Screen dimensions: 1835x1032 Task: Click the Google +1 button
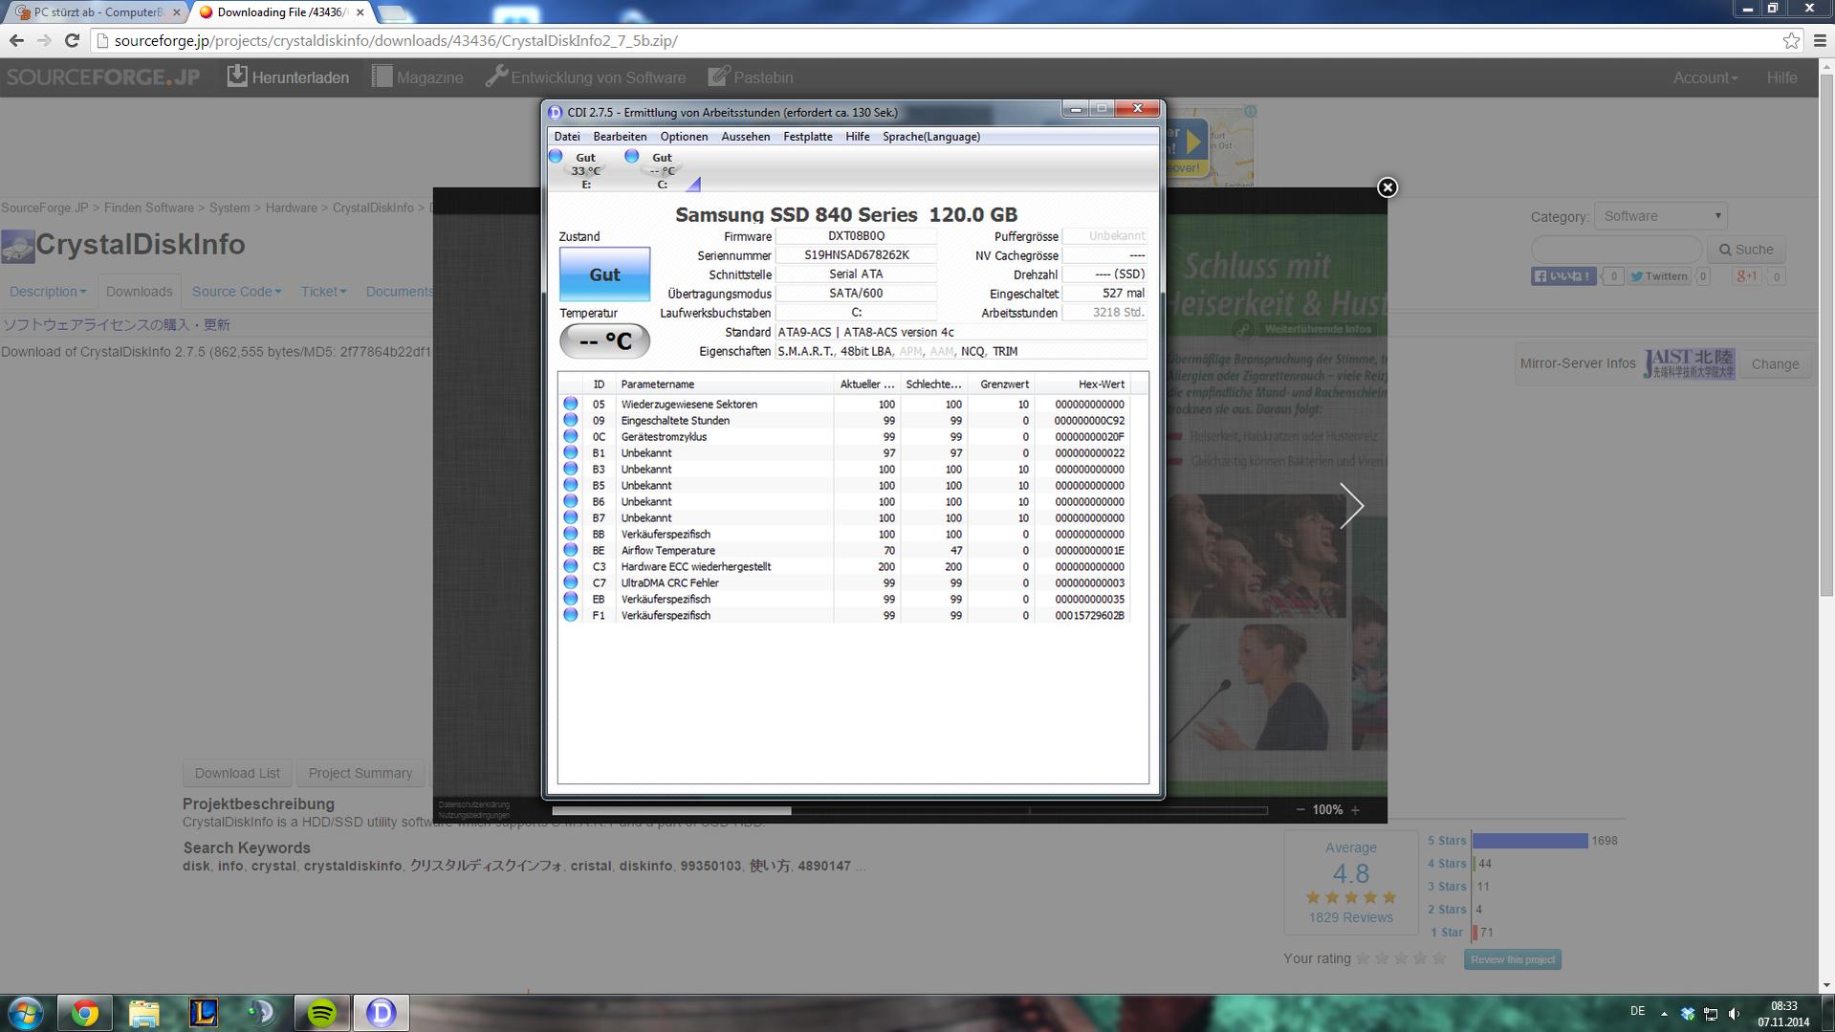point(1747,276)
